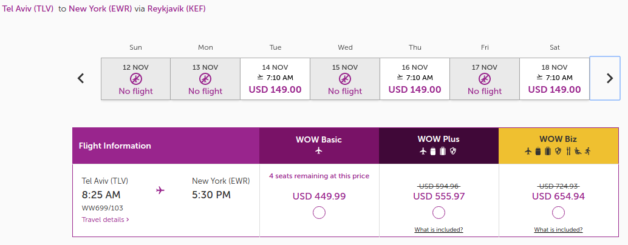Select the Thu 16 NOV date tab
The image size is (628, 245).
[x=415, y=79]
